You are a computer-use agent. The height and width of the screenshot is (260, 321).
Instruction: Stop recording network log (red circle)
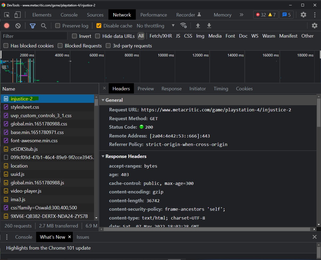point(7,26)
